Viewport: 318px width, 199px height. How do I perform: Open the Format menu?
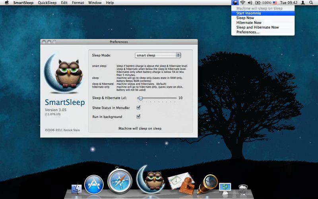78,3
